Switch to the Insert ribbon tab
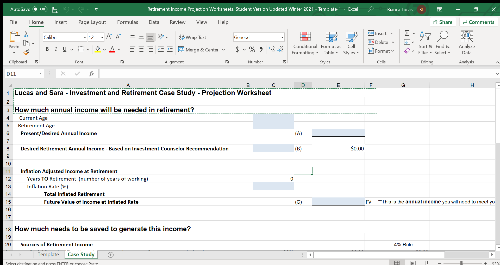This screenshot has height=265, width=500. click(x=61, y=22)
